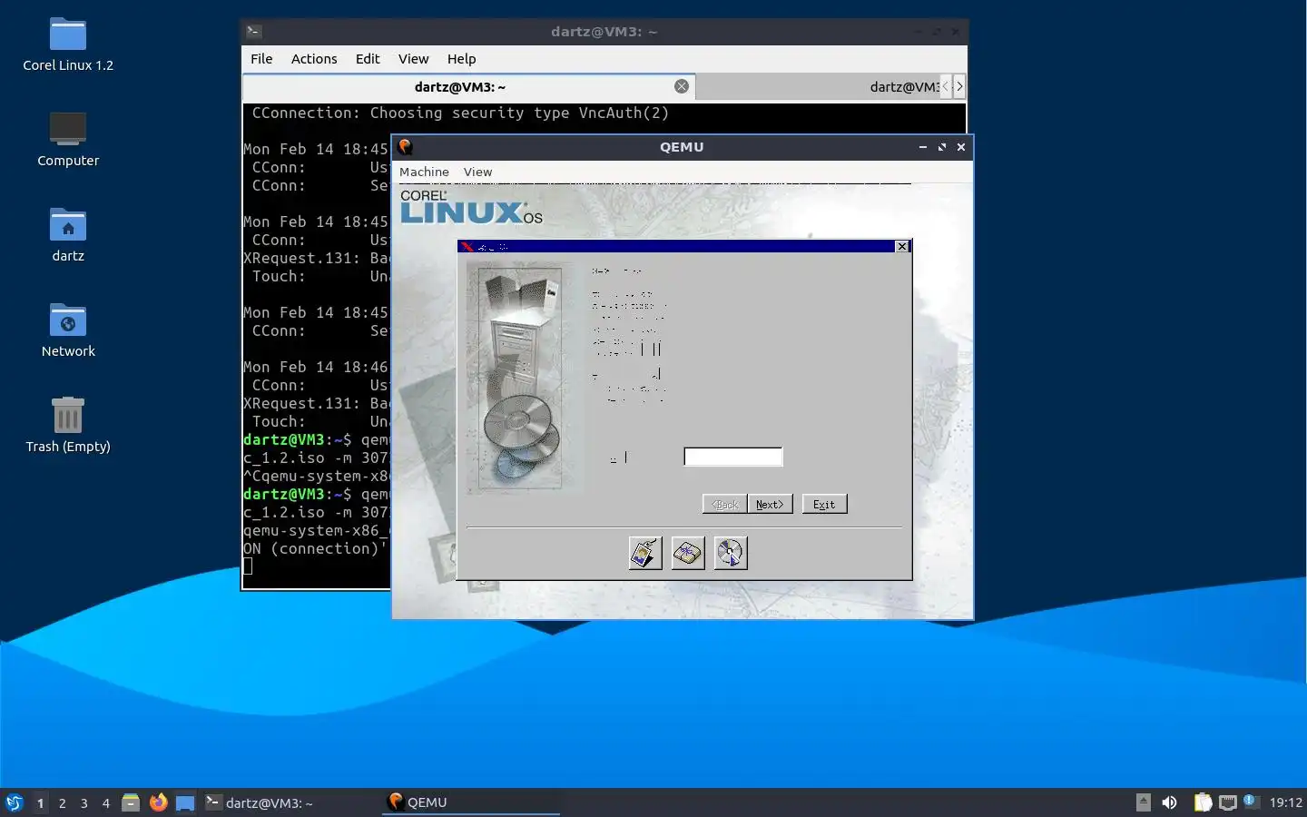Click the text input field in installer
The width and height of the screenshot is (1307, 817).
(x=733, y=457)
